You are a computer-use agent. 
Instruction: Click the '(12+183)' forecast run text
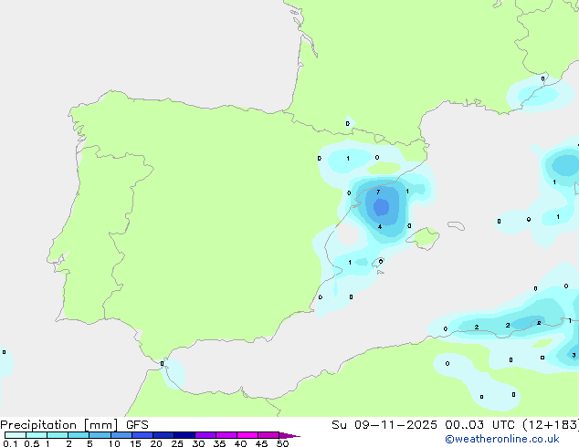coord(551,425)
